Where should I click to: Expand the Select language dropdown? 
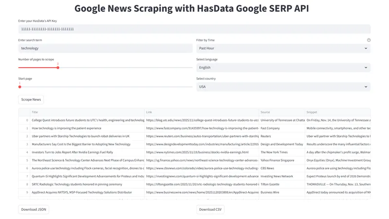pyautogui.click(x=283, y=68)
